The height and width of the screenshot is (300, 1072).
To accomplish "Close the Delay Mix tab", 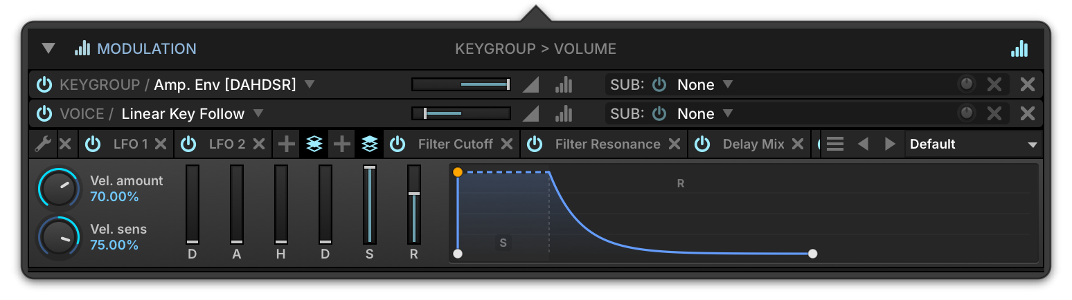I will pos(798,144).
